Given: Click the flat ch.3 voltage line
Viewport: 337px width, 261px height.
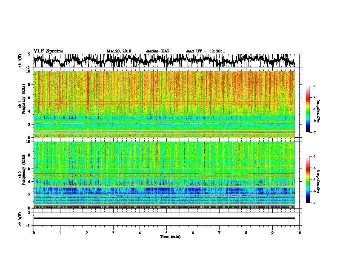Looking at the screenshot, I should [x=164, y=218].
